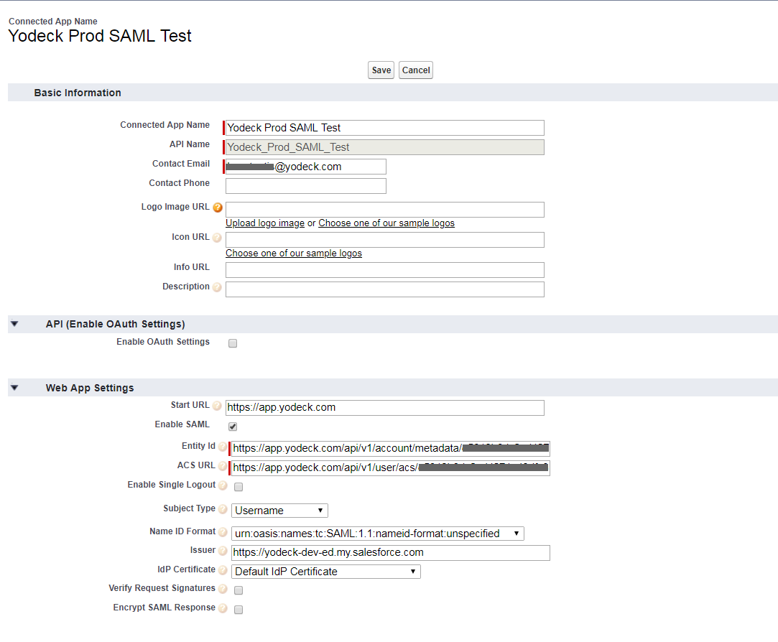The image size is (778, 642).
Task: Click help icon beside Entity Id label
Action: pos(223,447)
